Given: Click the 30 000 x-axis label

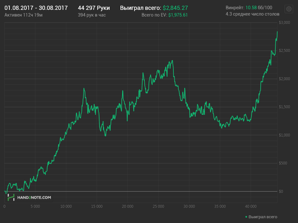Looking at the screenshot, I should pyautogui.click(x=189, y=206).
